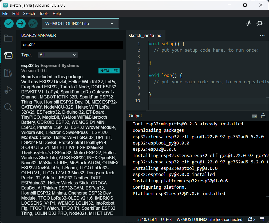Toggle the Output scroll lock icon
This screenshot has width=269, height=223.
click(263, 116)
